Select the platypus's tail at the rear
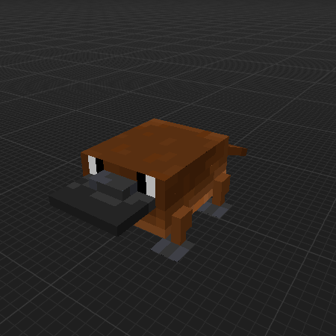This screenshot has height=336, width=336. [237, 150]
